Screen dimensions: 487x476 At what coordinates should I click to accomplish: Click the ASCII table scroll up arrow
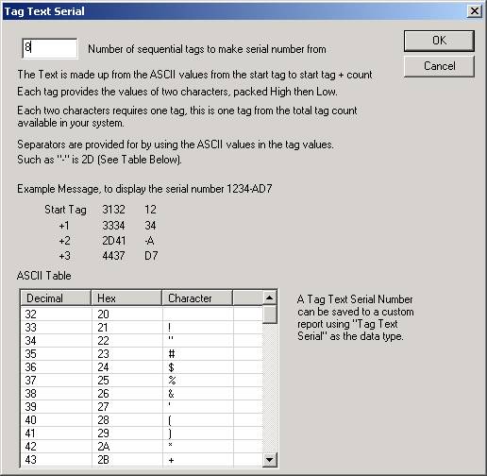(270, 297)
